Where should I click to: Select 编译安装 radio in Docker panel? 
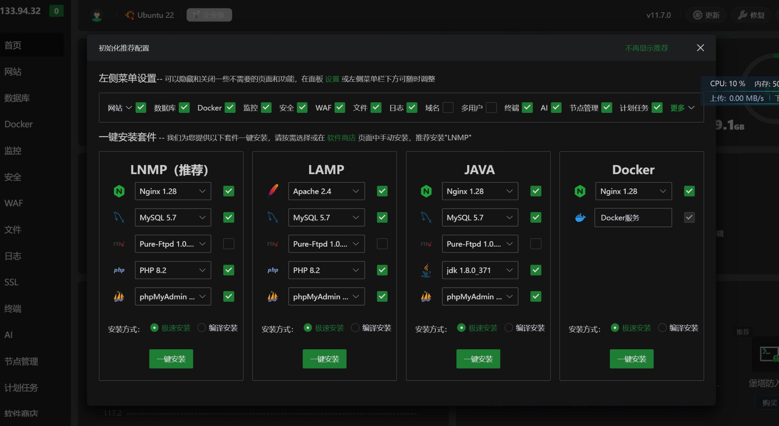pos(662,328)
